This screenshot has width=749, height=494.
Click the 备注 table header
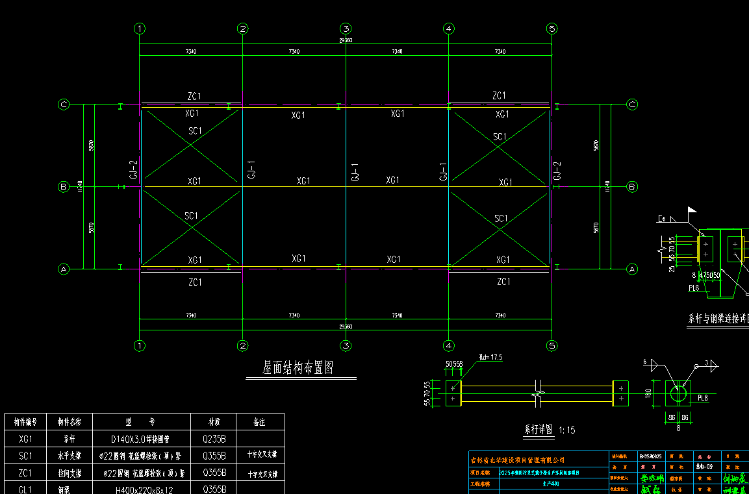pyautogui.click(x=260, y=422)
